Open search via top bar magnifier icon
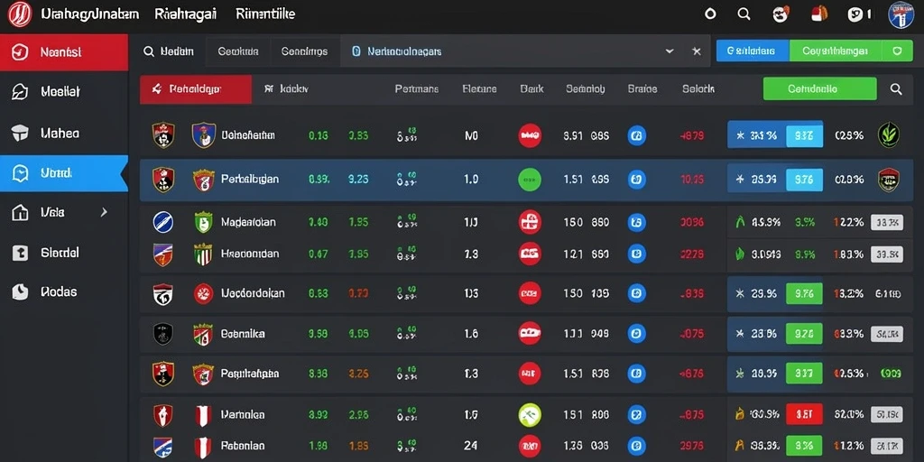This screenshot has height=462, width=924. tap(744, 14)
